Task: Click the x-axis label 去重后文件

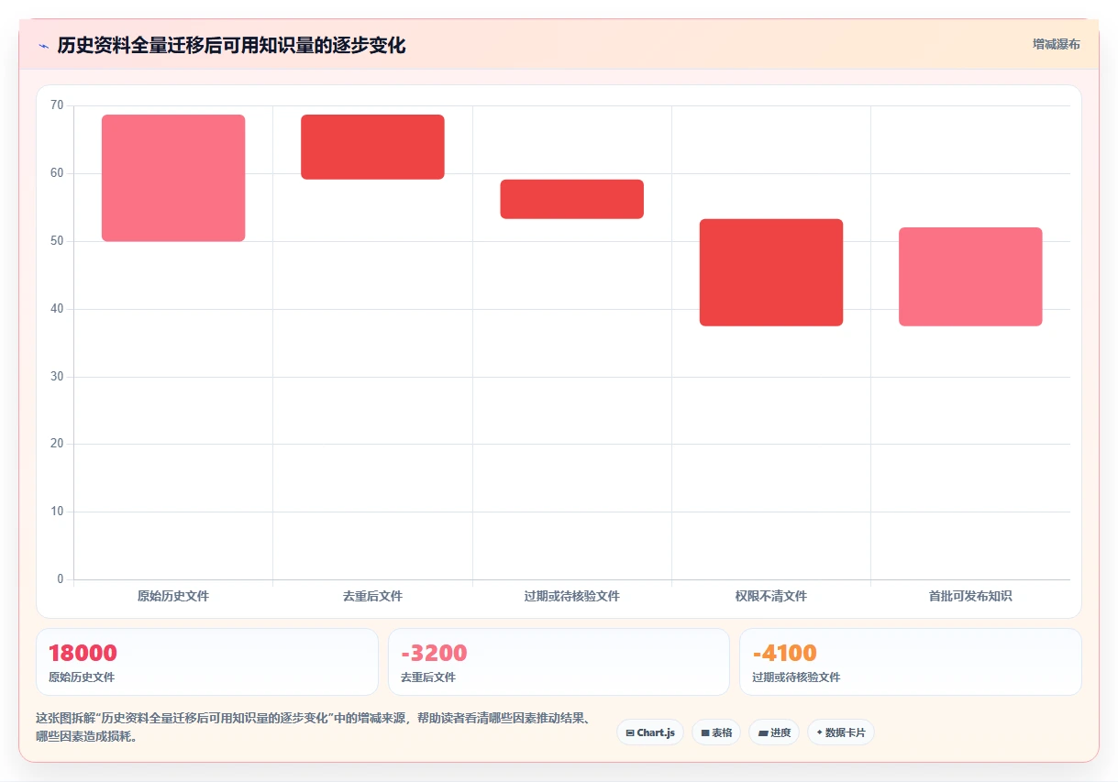Action: pos(372,596)
